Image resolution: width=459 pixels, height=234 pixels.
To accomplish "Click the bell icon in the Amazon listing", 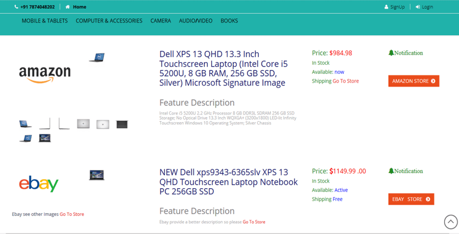I will click(391, 53).
